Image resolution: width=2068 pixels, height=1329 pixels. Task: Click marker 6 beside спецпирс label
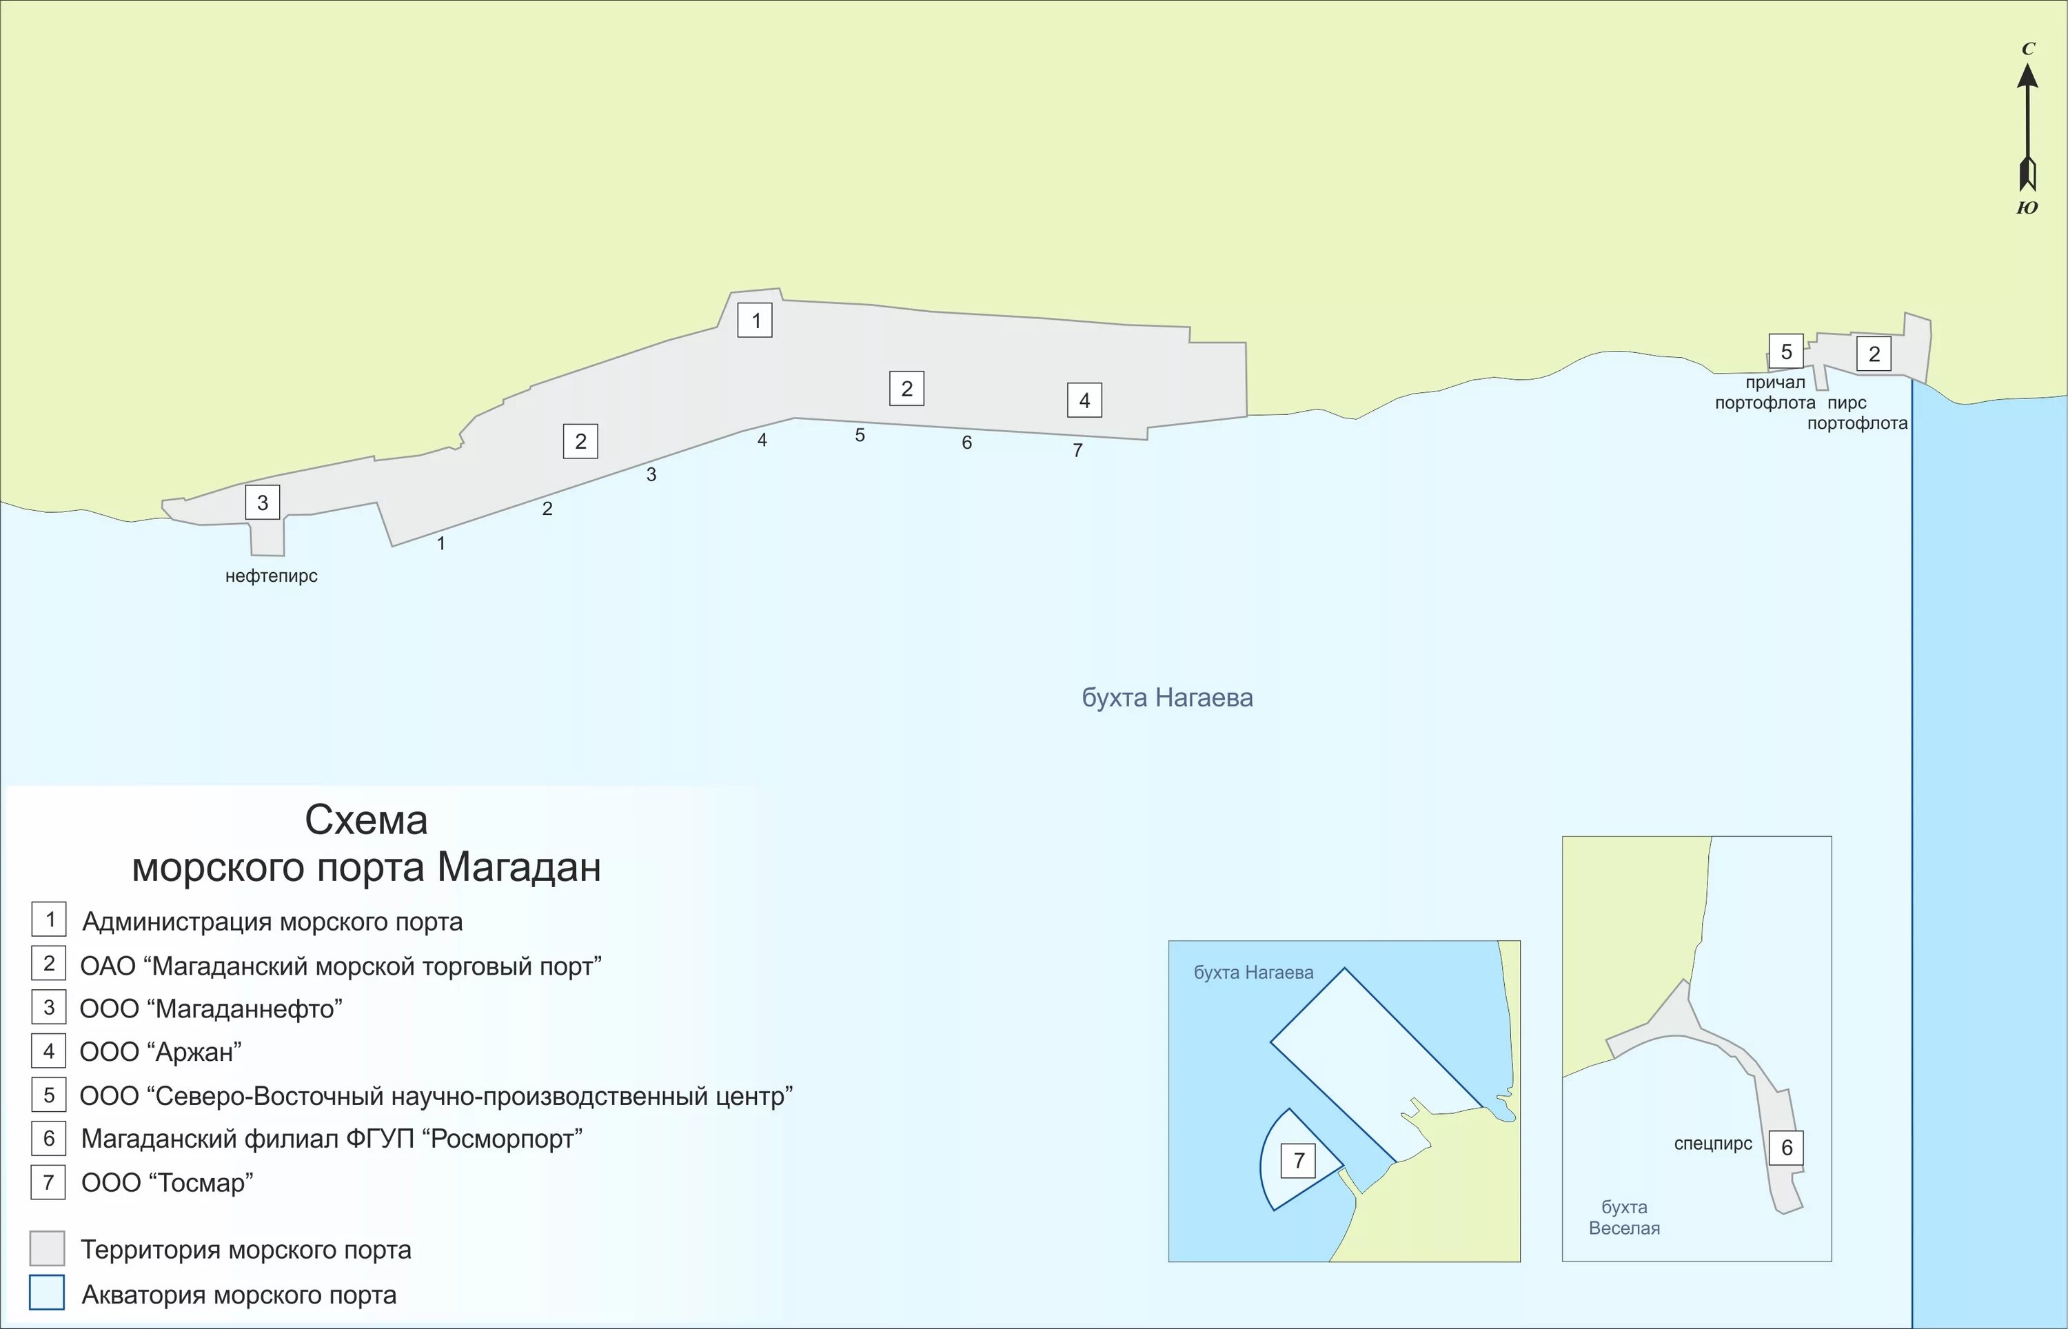pos(1787,1147)
